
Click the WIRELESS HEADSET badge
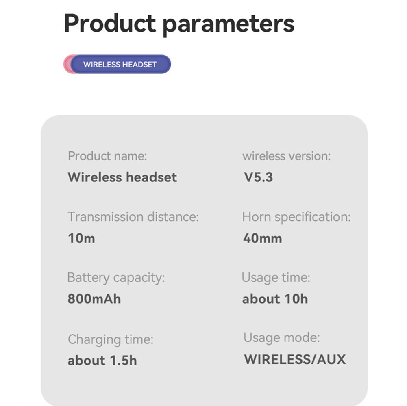coord(120,64)
